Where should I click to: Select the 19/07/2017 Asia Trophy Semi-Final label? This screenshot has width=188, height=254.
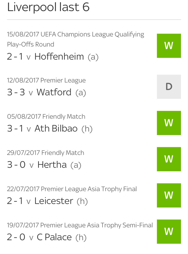point(80,225)
